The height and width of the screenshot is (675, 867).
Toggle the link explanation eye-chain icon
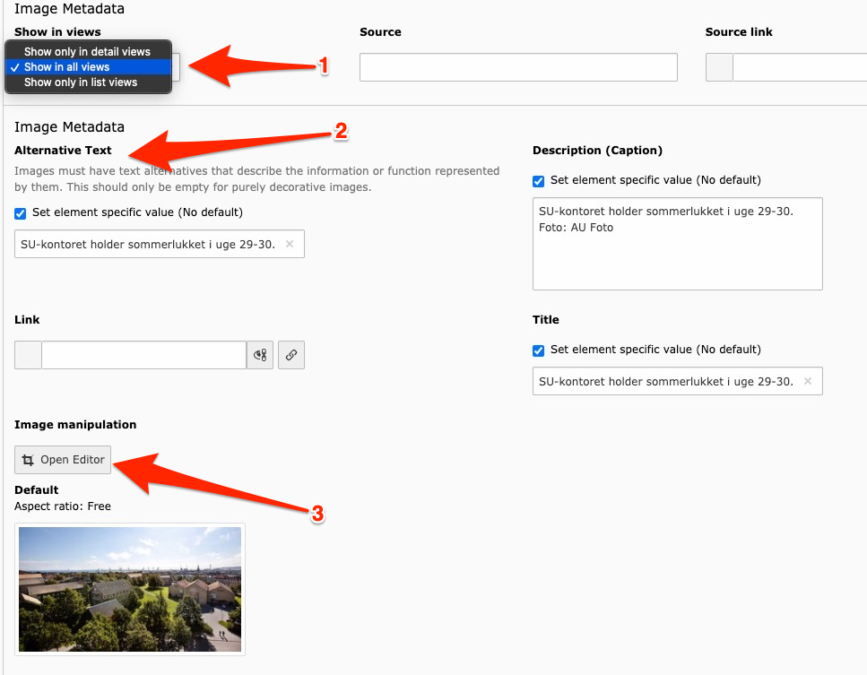click(260, 355)
